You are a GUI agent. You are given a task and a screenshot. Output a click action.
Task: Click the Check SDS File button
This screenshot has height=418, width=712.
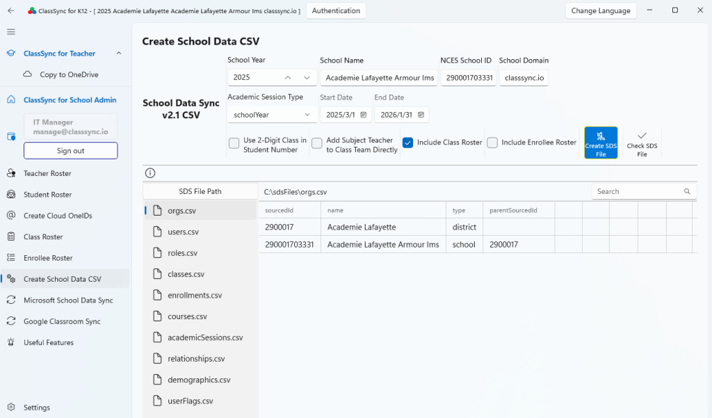(642, 143)
